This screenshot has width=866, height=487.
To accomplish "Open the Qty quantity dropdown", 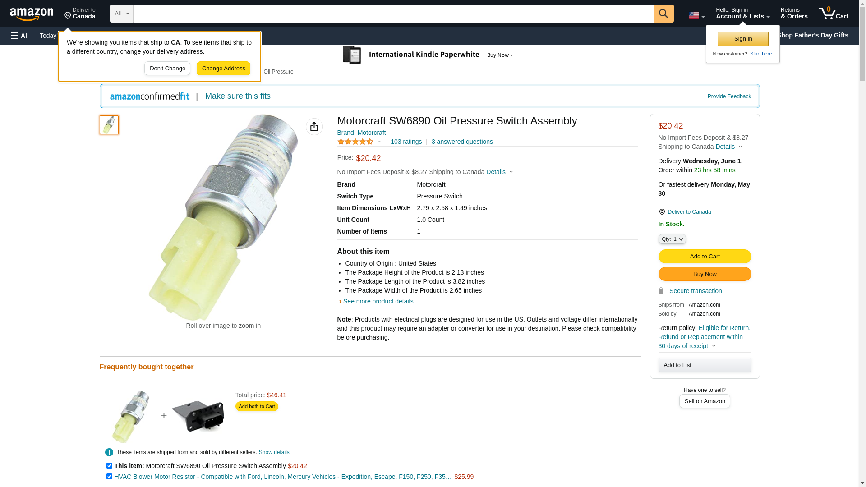I will pos(672,239).
